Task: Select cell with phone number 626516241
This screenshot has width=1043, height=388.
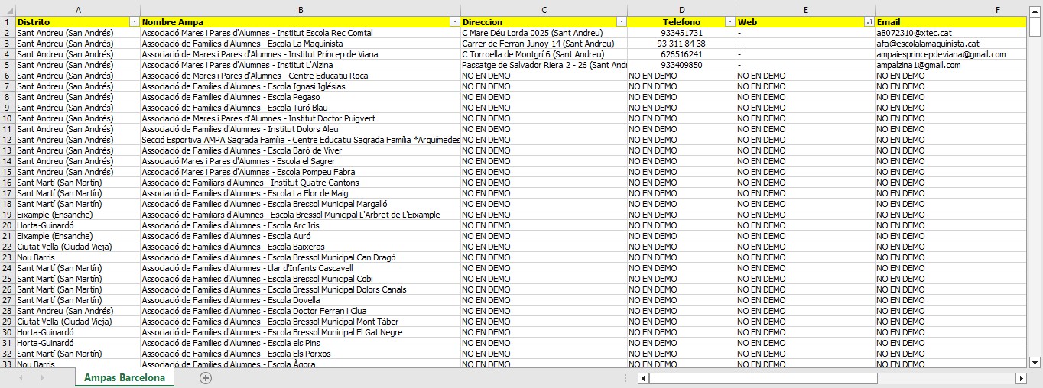Action: click(x=681, y=54)
